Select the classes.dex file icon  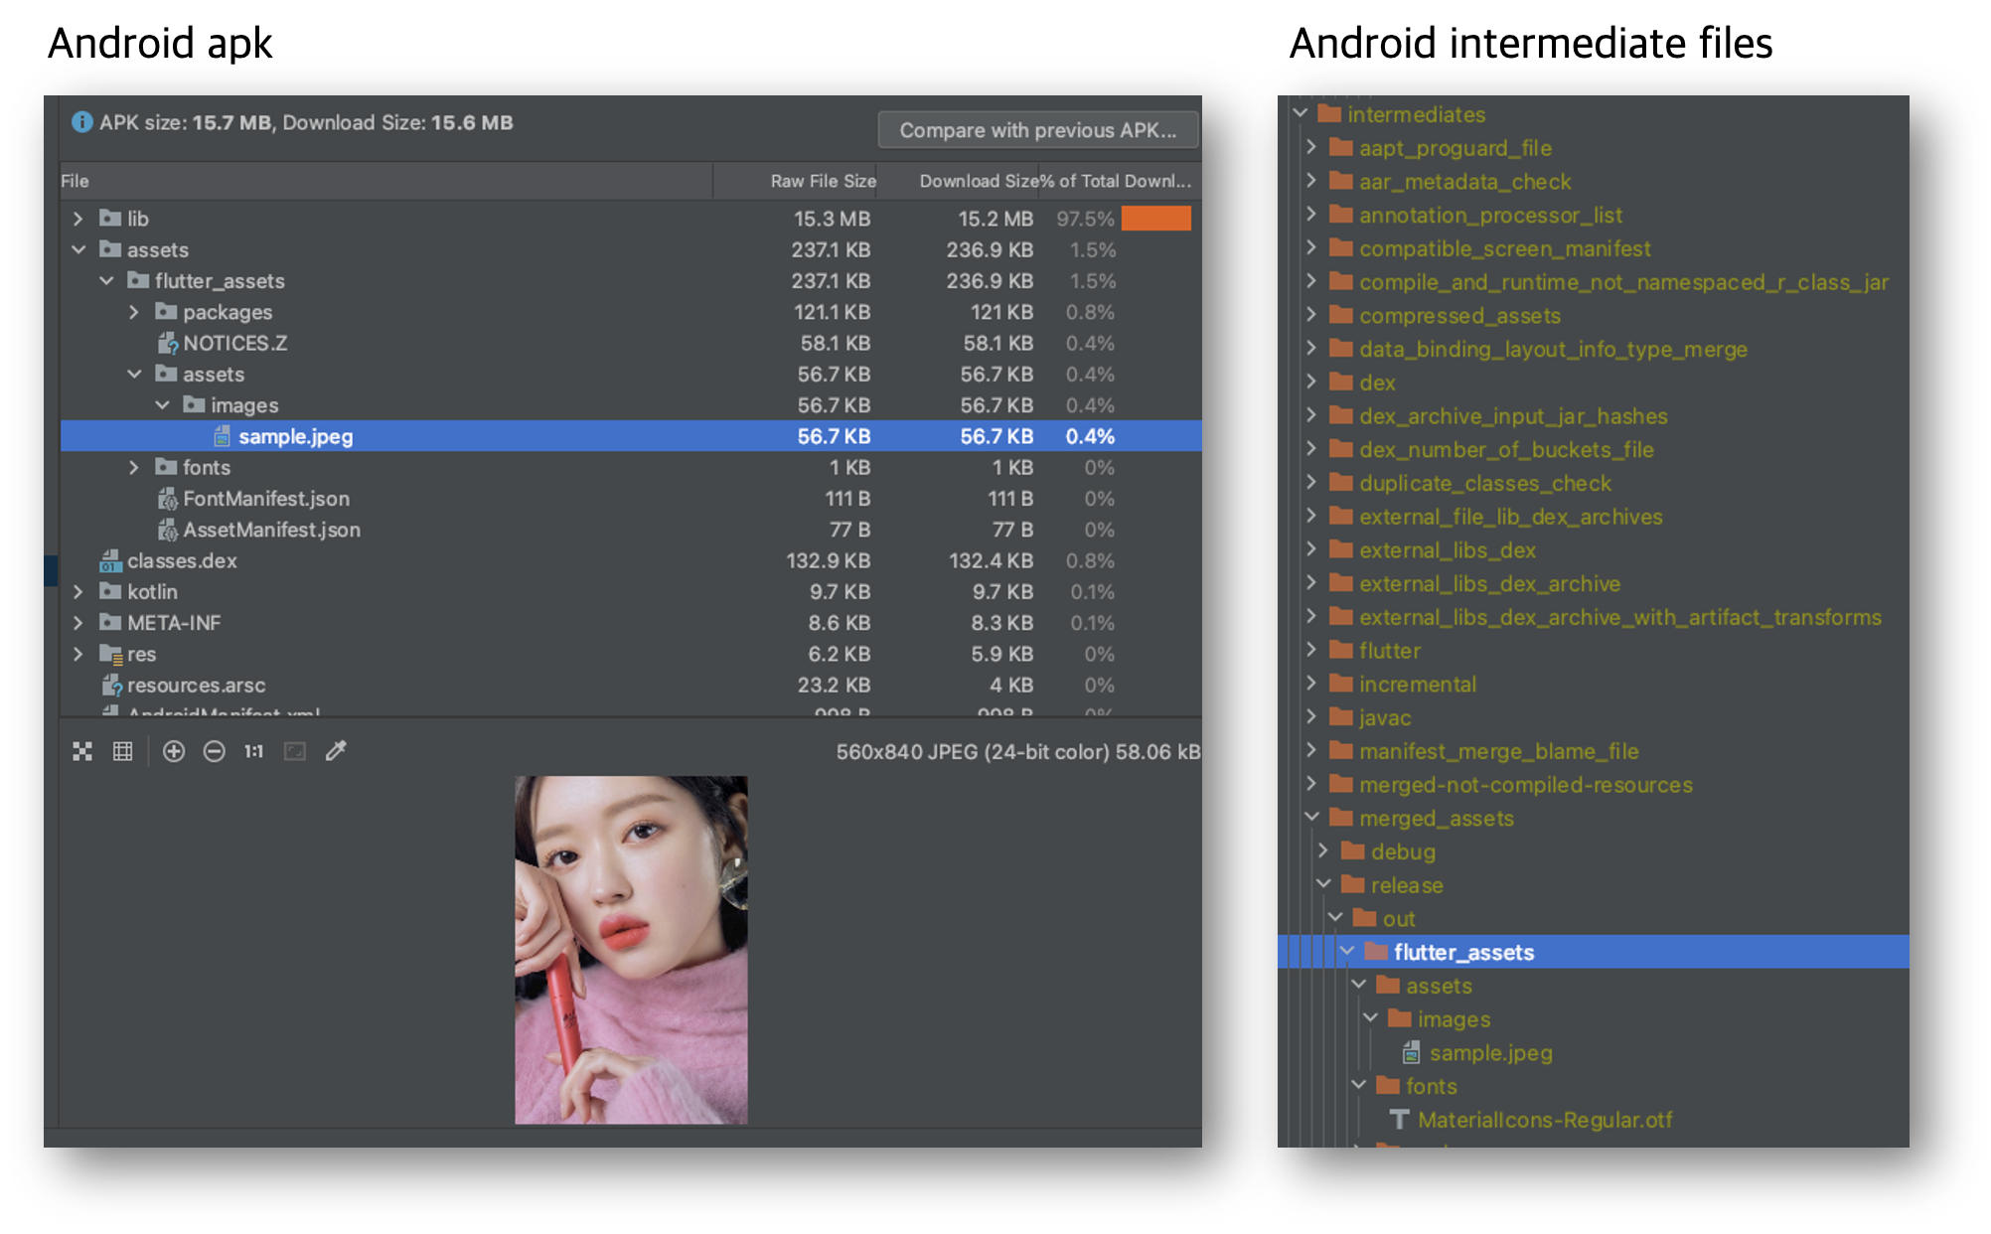[x=110, y=561]
